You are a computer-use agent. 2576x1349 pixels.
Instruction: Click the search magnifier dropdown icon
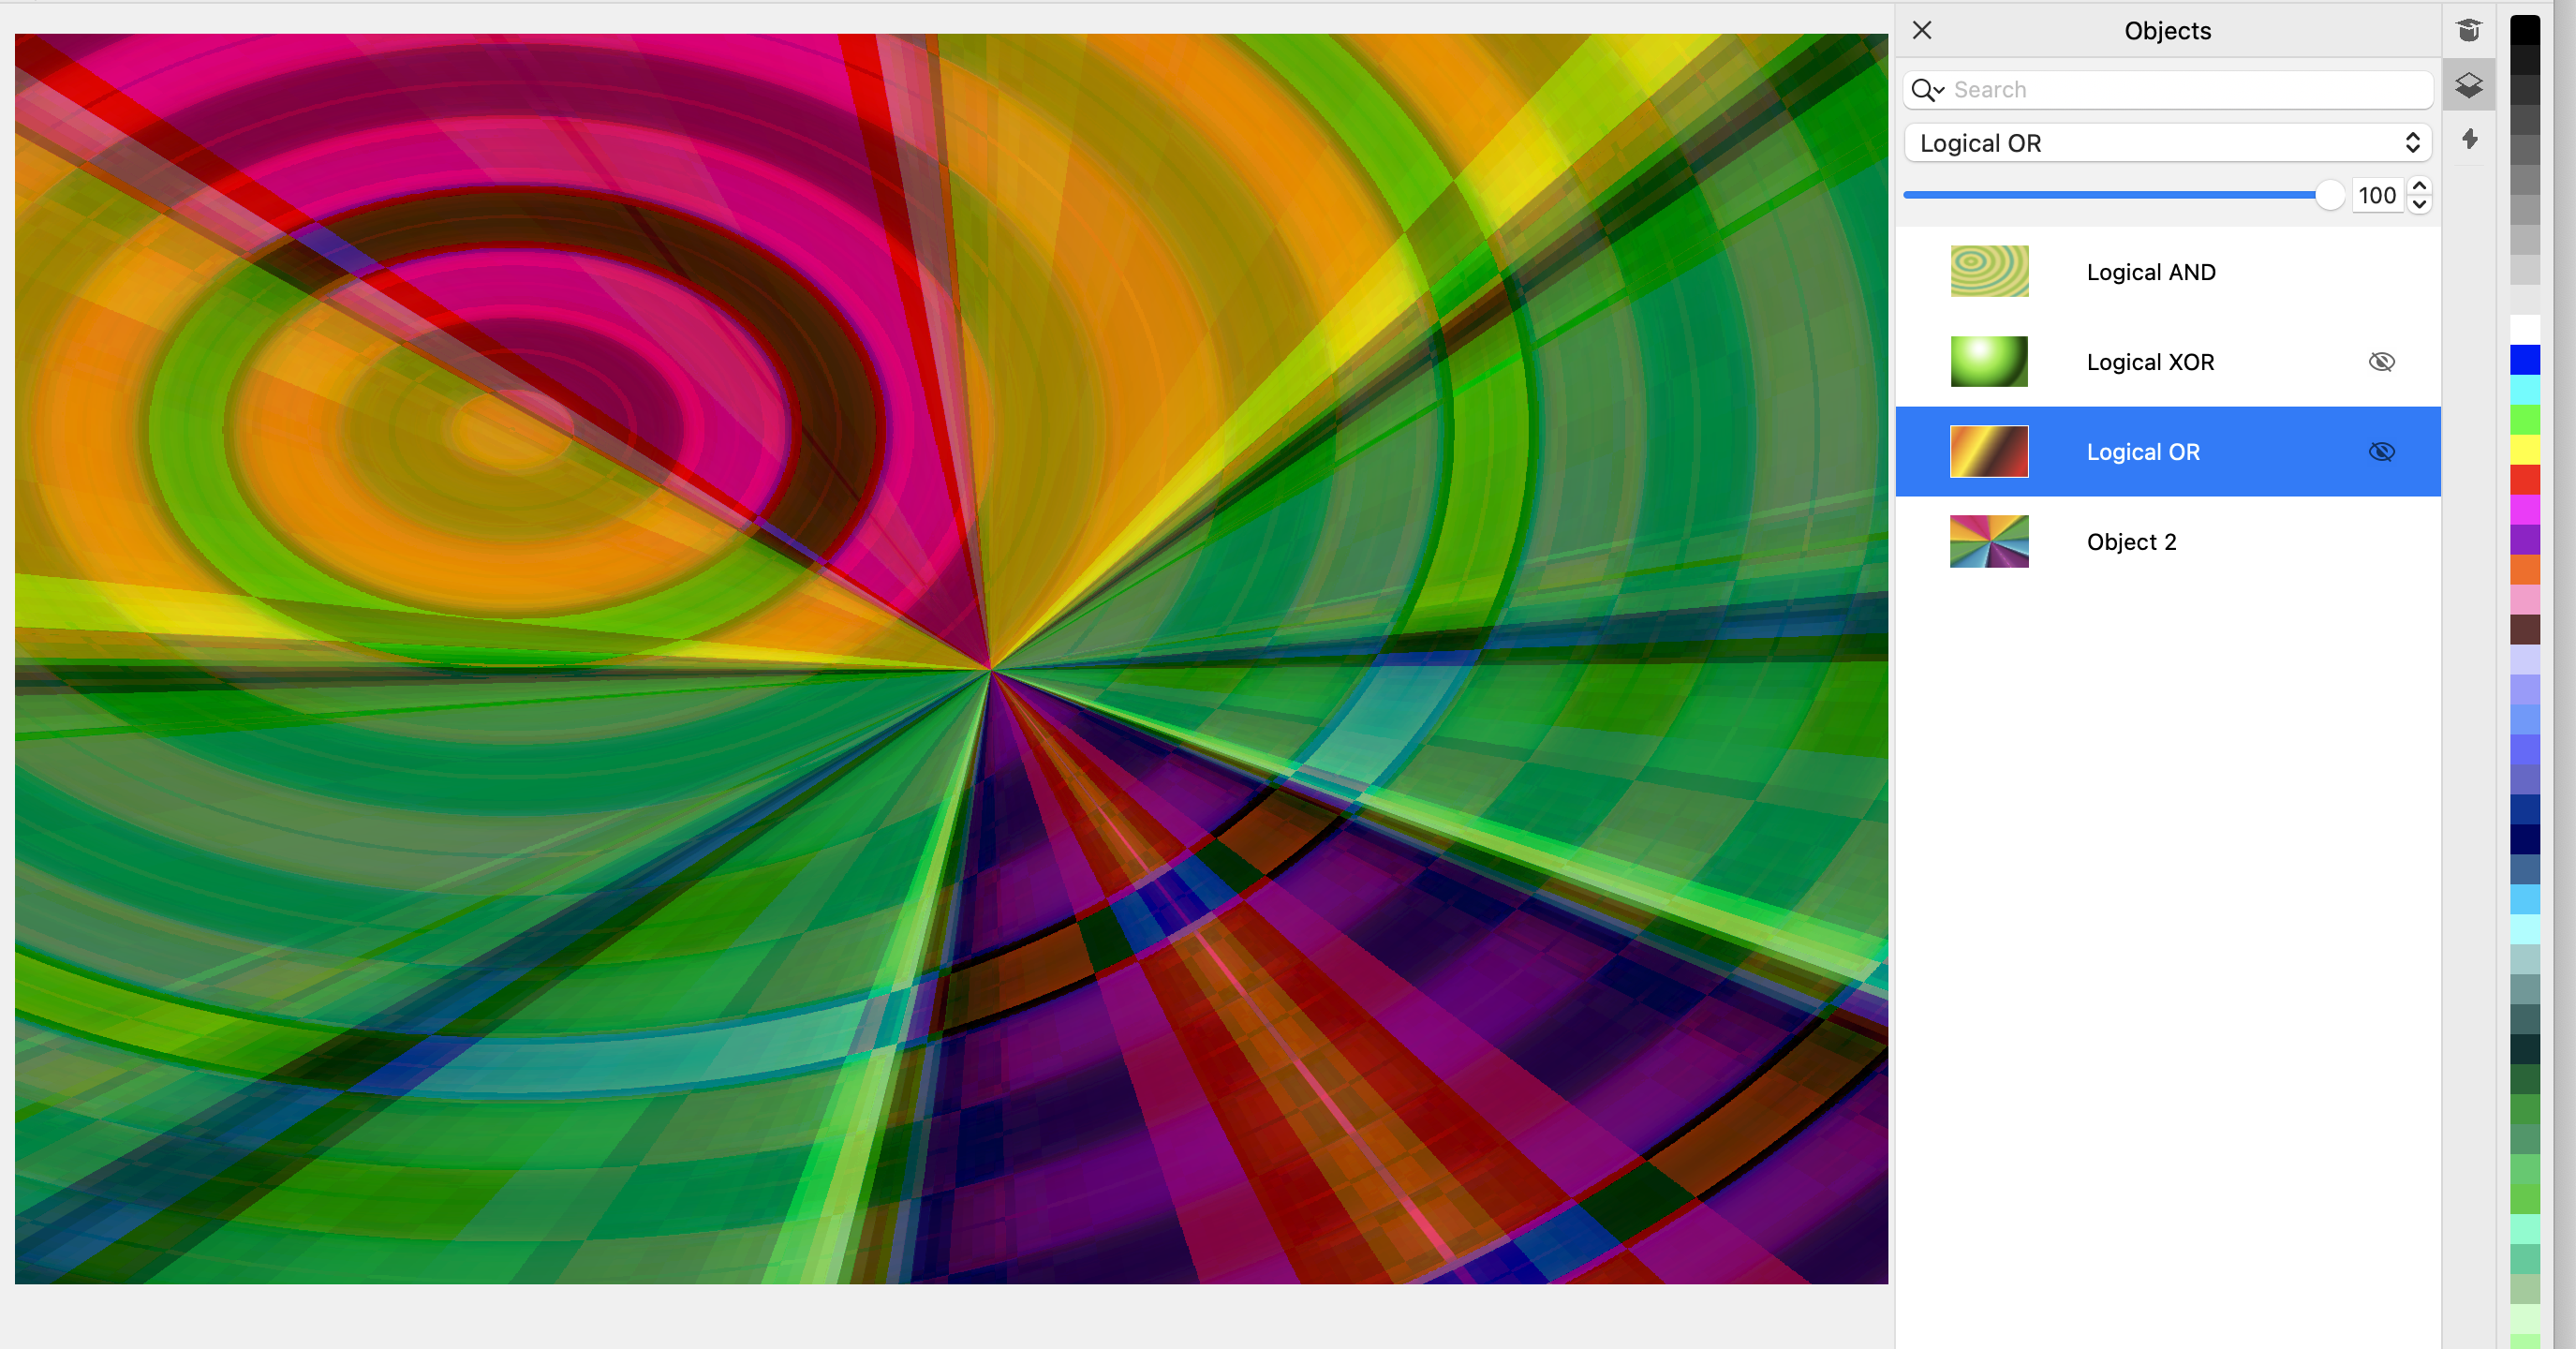tap(1927, 90)
